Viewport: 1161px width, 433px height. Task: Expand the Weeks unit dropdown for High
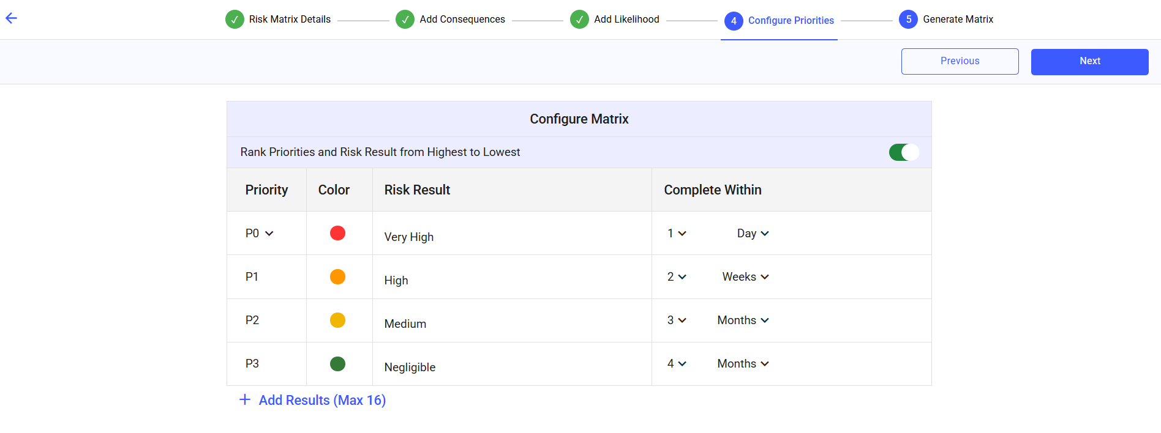tap(745, 277)
